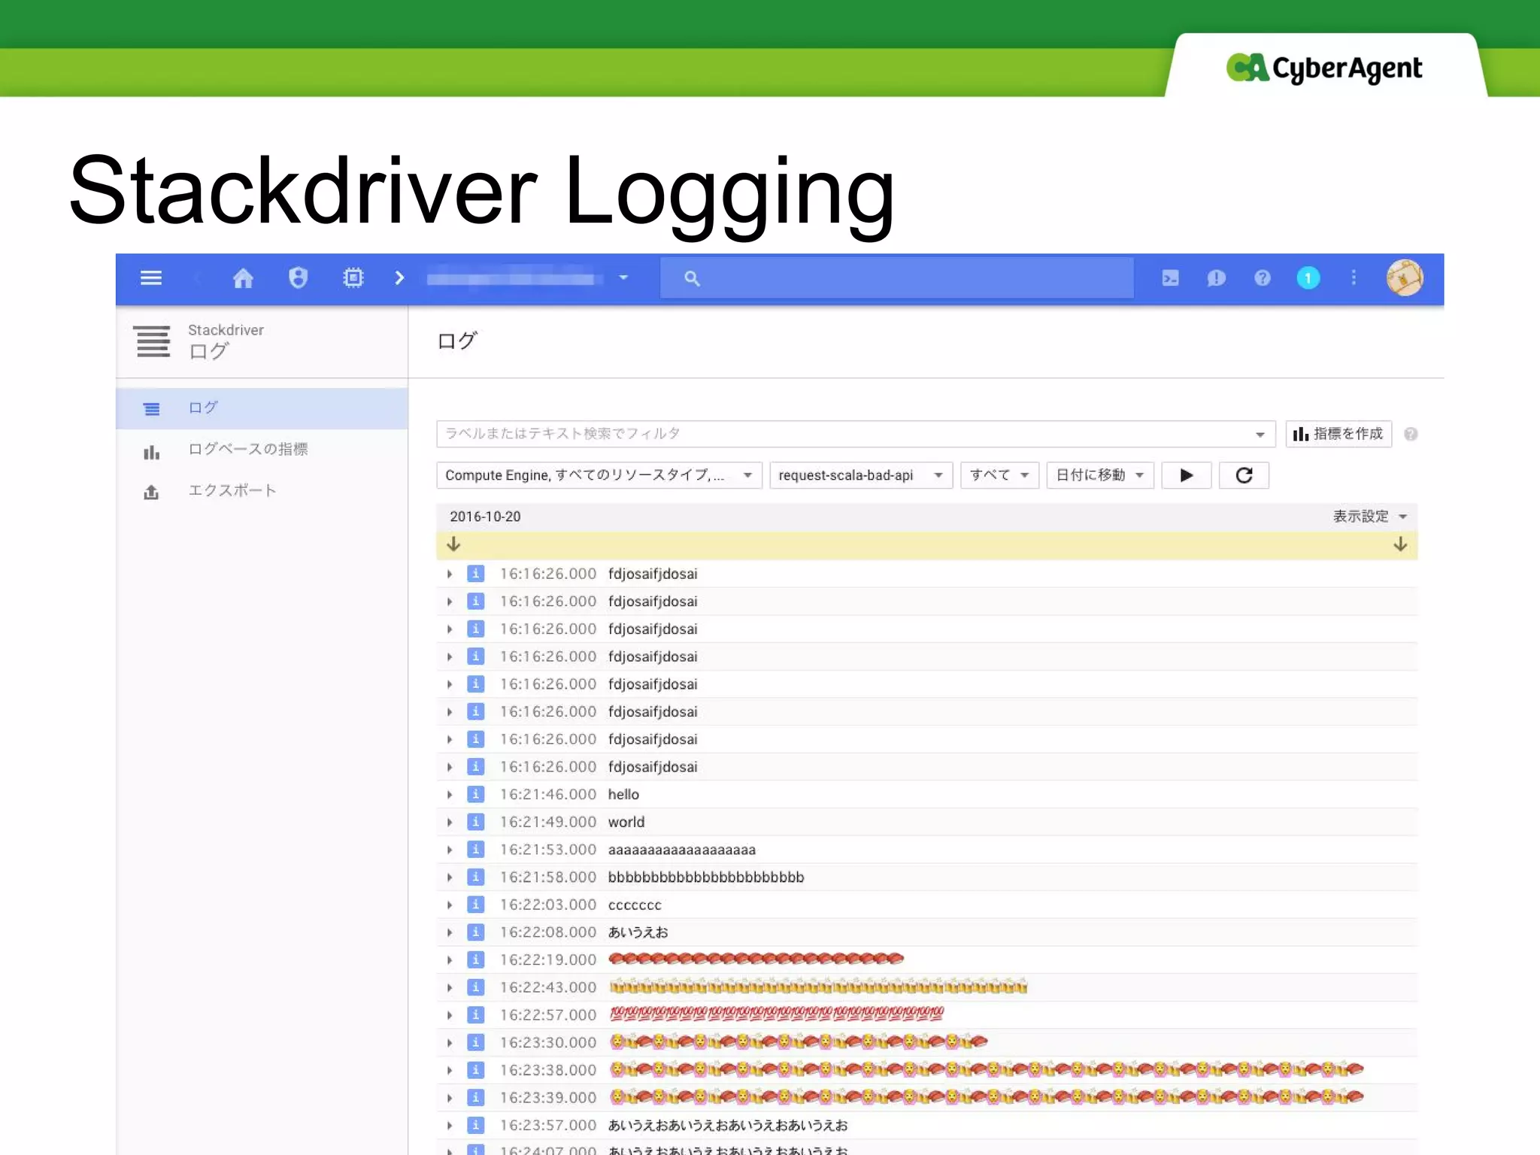1540x1155 pixels.
Task: Expand the 16:21:46.000 hello entry
Action: click(x=450, y=795)
